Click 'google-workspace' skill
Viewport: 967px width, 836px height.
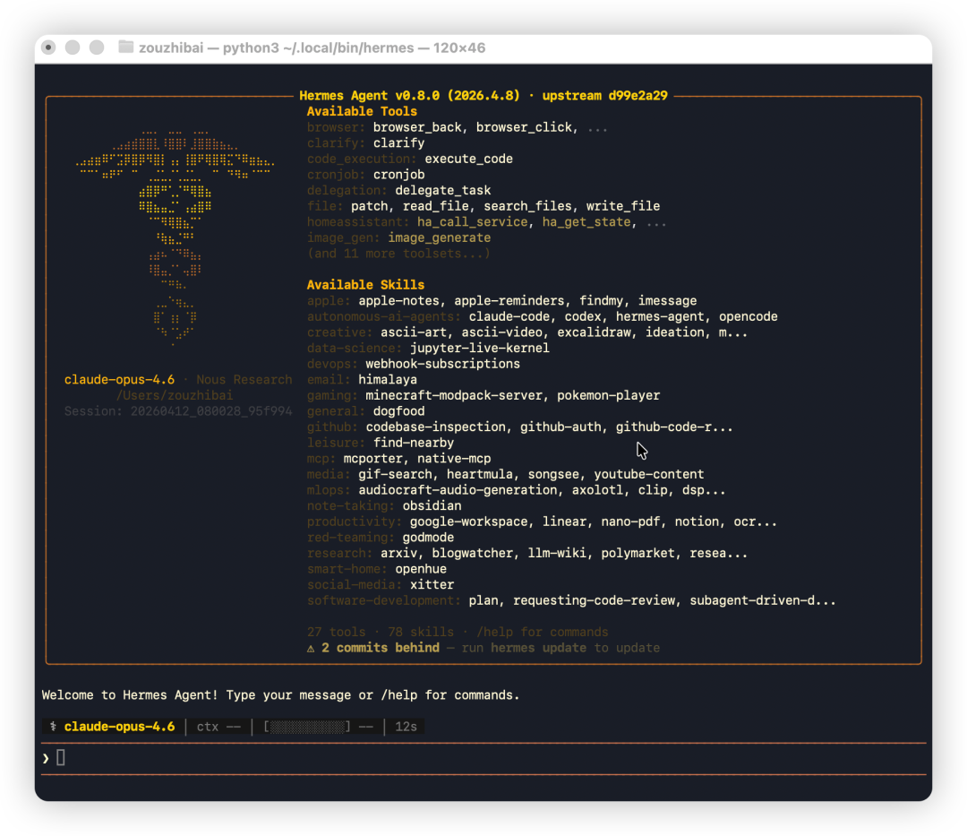(x=468, y=522)
